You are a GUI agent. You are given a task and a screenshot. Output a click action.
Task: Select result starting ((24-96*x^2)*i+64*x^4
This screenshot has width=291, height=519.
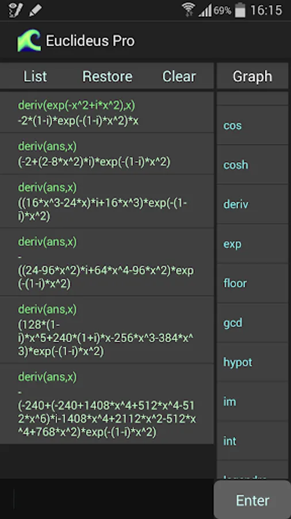pos(106,270)
